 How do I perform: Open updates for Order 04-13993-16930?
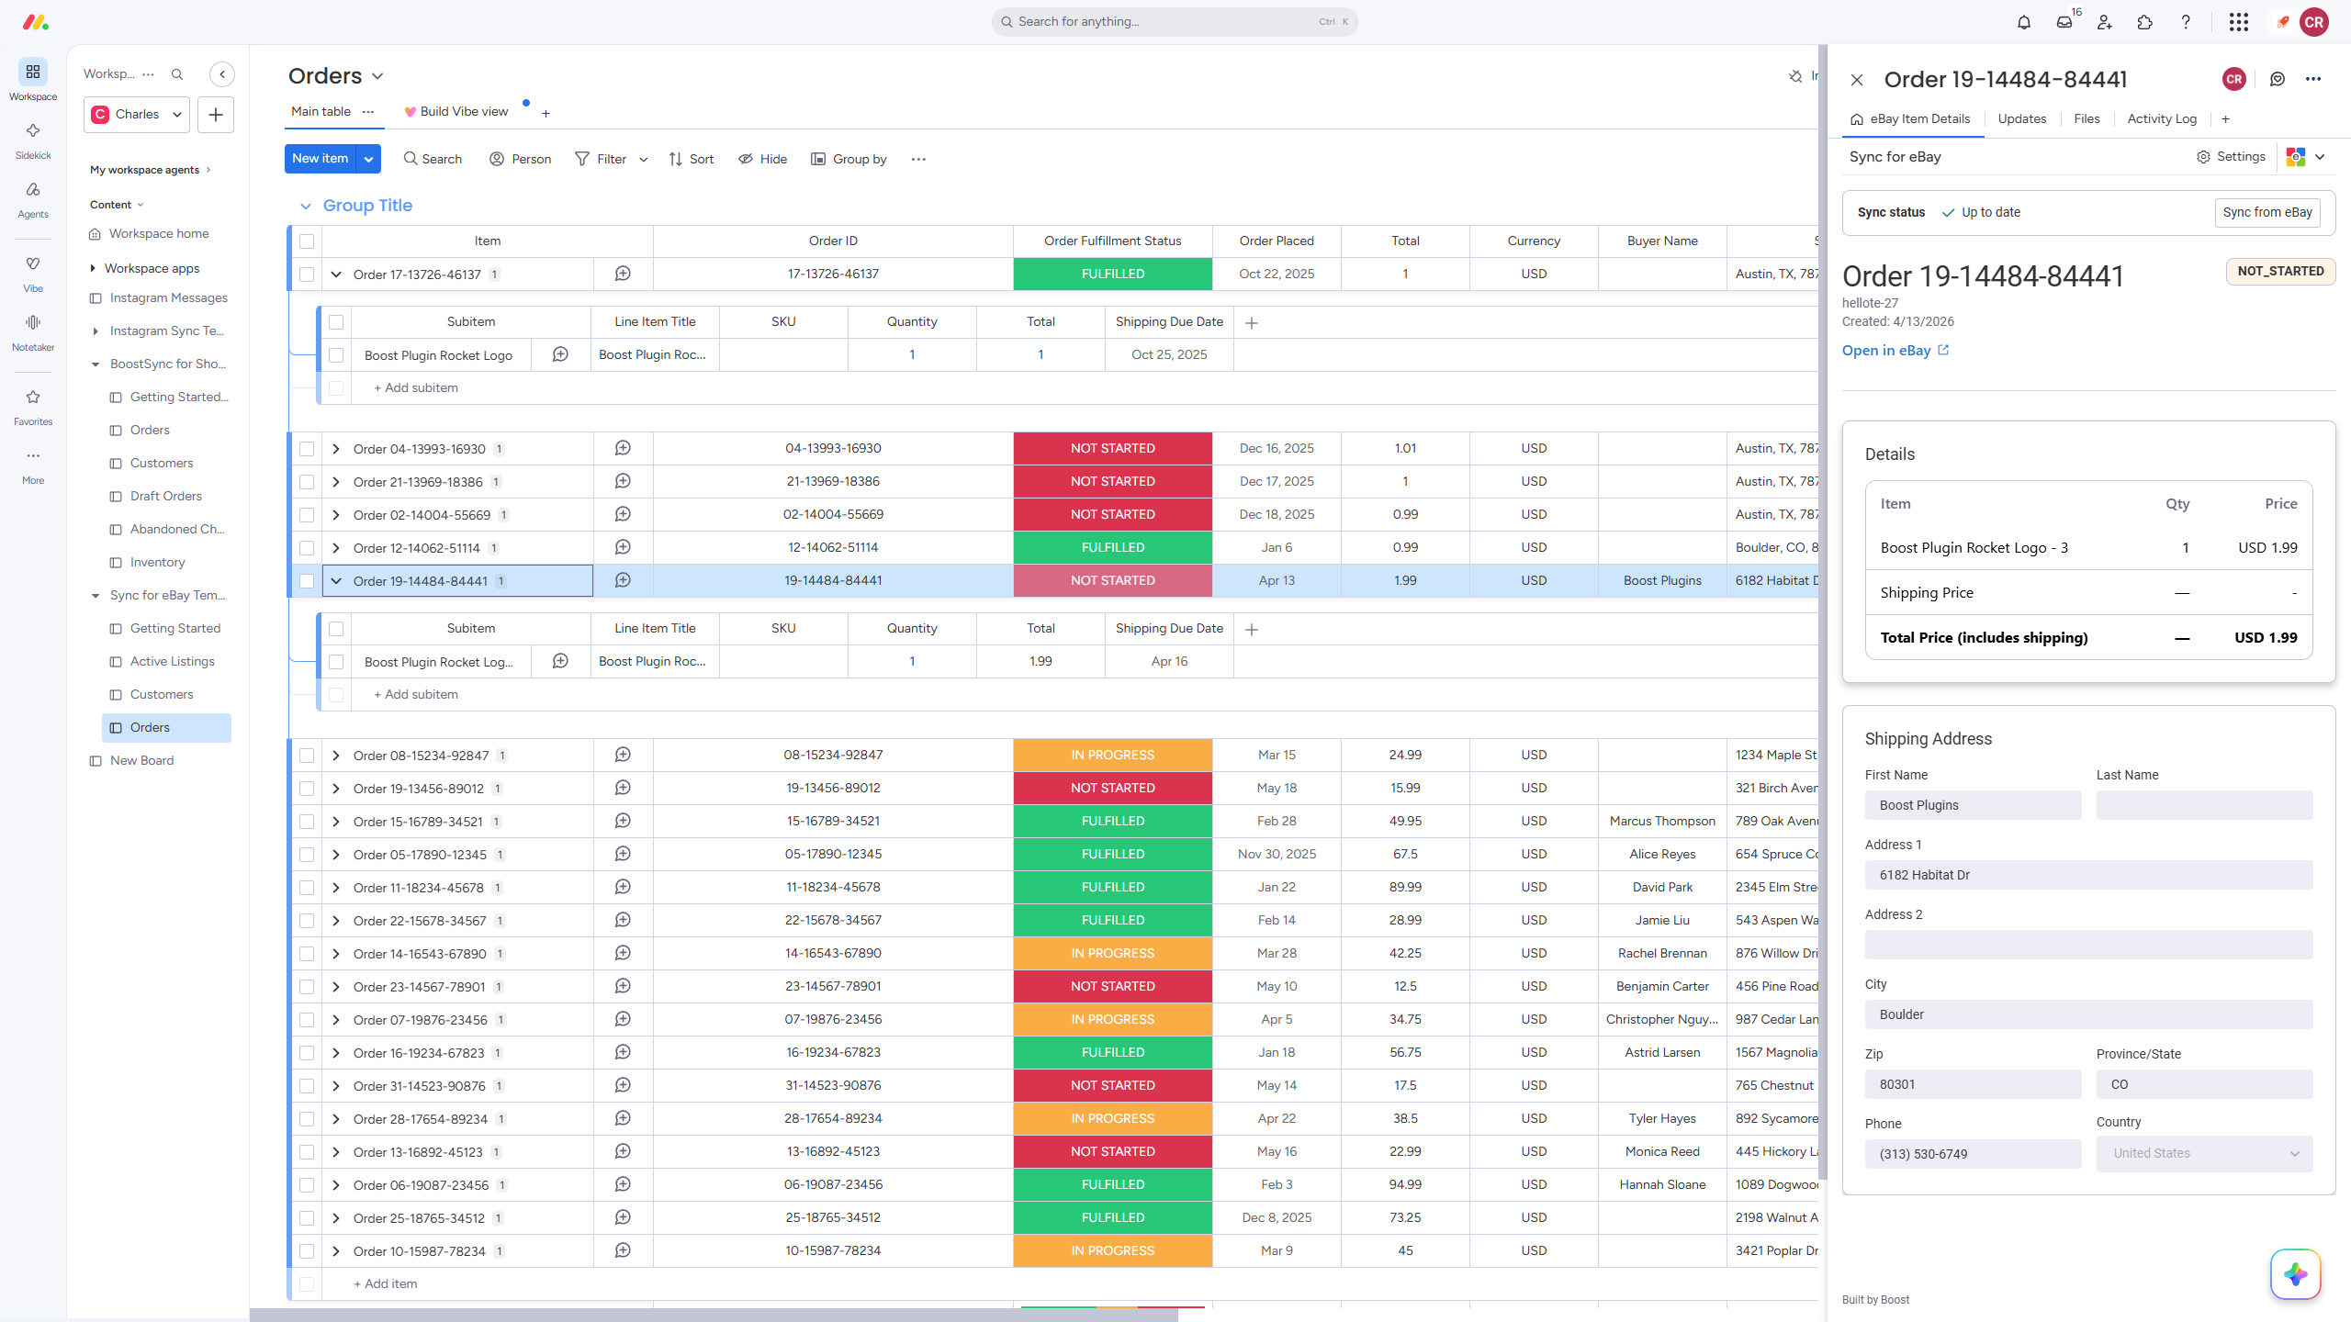[x=623, y=448]
